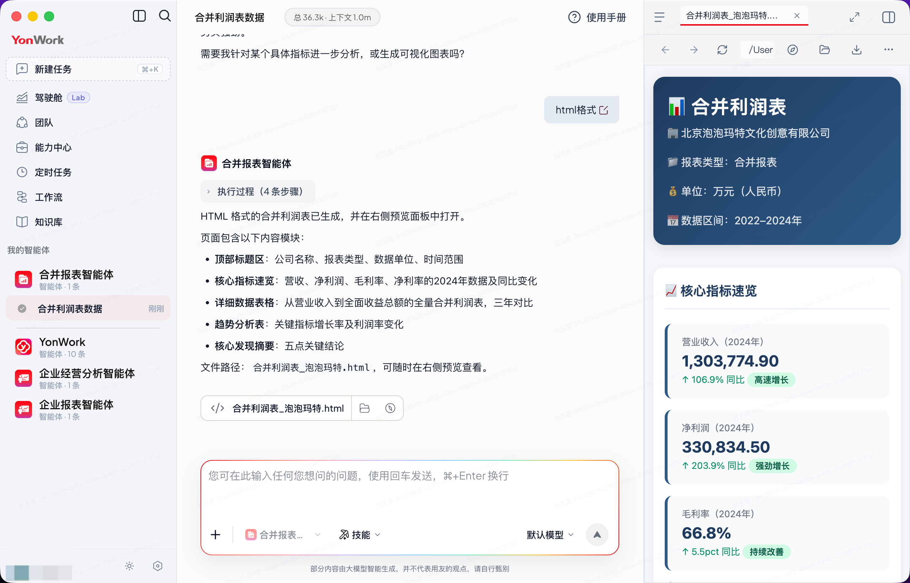Click the compass icon beside the html file chip
The image size is (910, 583).
click(390, 408)
